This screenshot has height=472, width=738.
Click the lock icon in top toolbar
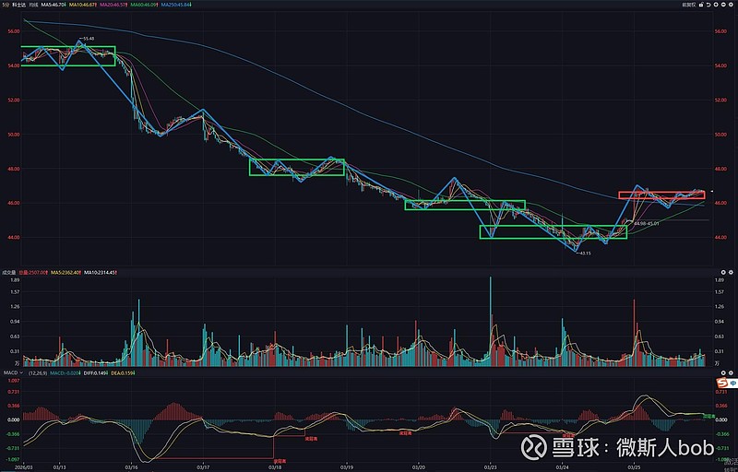(701, 5)
